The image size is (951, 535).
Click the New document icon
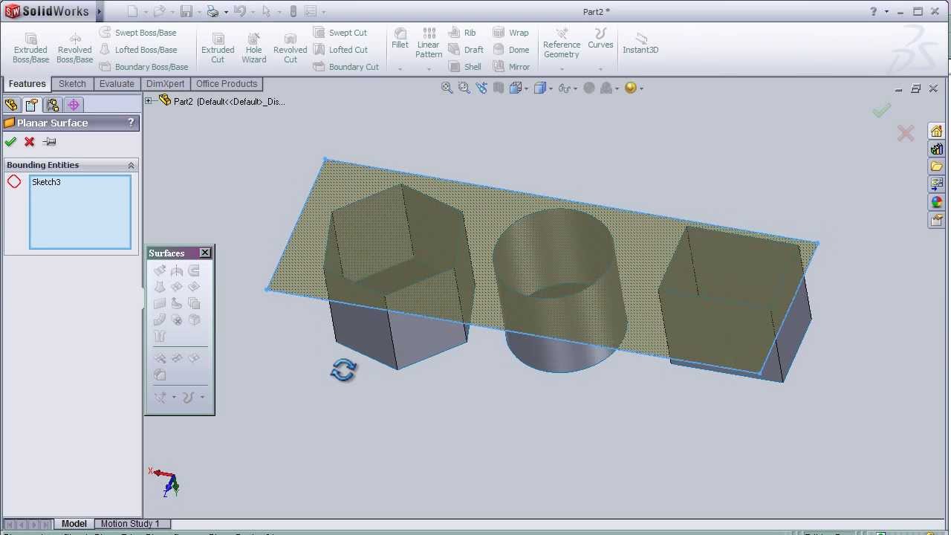tap(132, 11)
